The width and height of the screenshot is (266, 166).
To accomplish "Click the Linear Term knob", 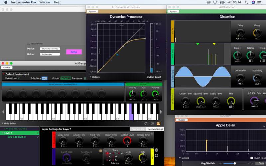I will pos(186,101).
